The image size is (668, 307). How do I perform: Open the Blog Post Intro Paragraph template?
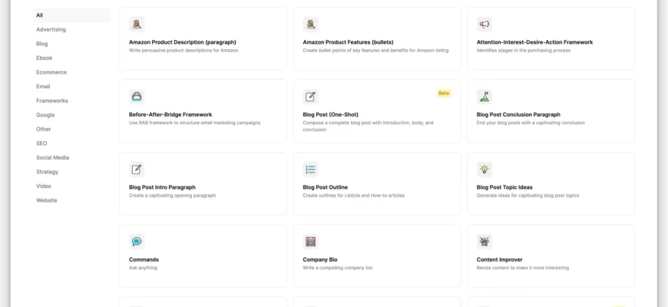pyautogui.click(x=162, y=187)
